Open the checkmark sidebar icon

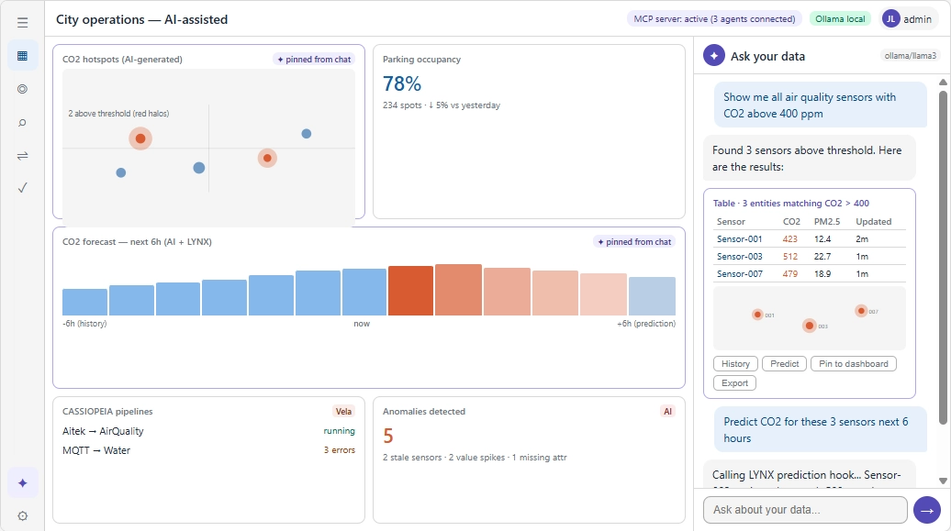click(22, 188)
